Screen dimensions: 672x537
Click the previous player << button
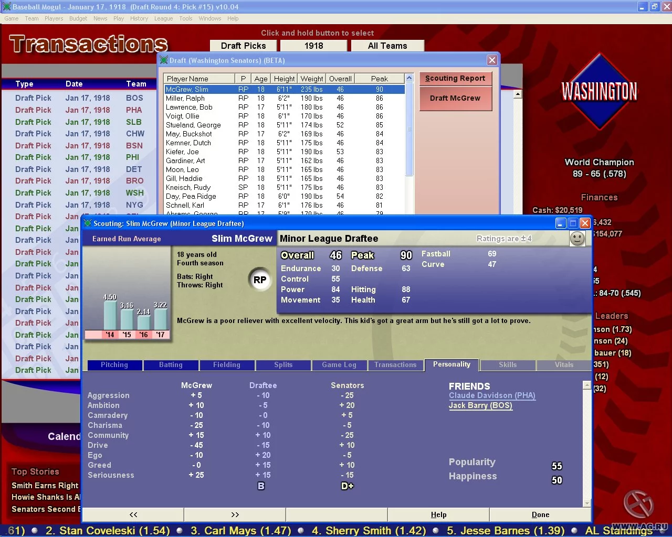(x=133, y=514)
